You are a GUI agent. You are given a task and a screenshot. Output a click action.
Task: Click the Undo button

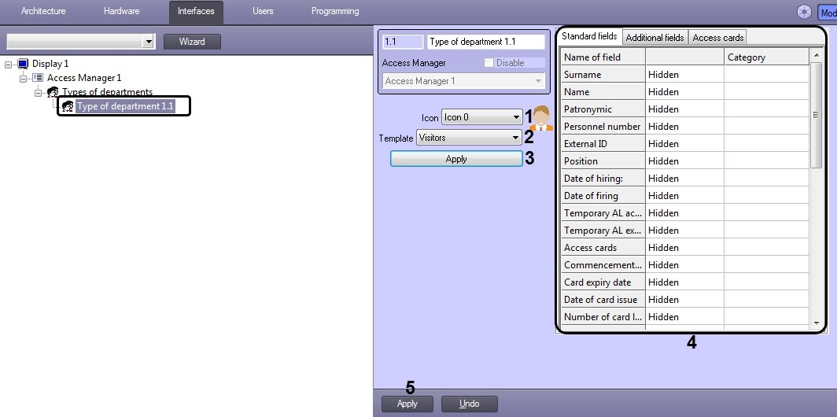[469, 404]
